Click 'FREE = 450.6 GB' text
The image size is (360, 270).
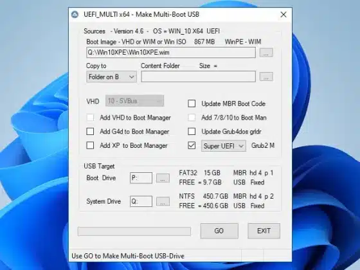pyautogui.click(x=203, y=206)
